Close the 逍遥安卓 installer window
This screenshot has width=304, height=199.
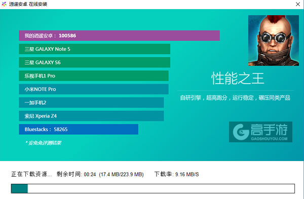point(298,4)
